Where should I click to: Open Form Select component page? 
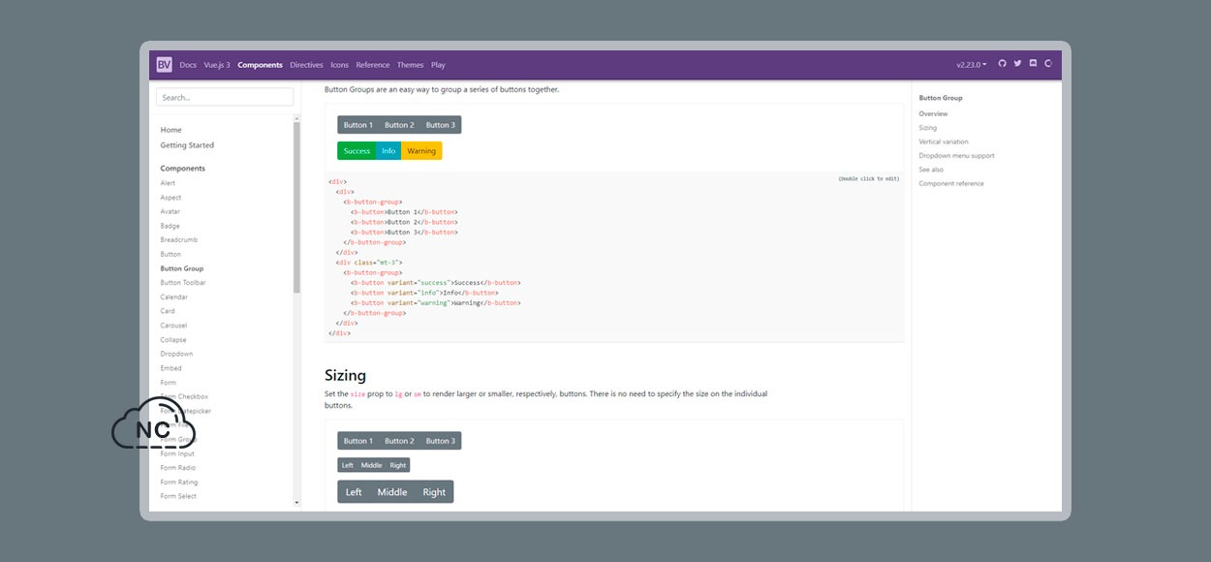coord(178,496)
